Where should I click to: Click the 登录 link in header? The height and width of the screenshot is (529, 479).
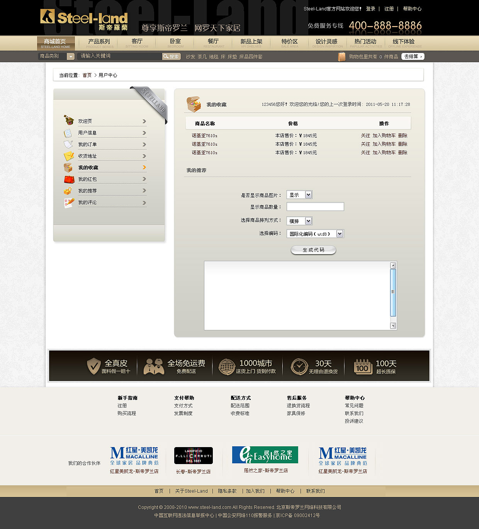point(370,9)
